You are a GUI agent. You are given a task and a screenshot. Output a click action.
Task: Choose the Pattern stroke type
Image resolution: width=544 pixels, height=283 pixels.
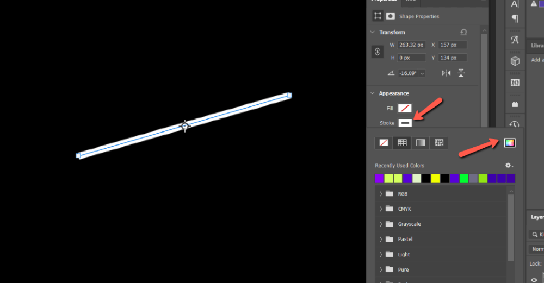(438, 143)
